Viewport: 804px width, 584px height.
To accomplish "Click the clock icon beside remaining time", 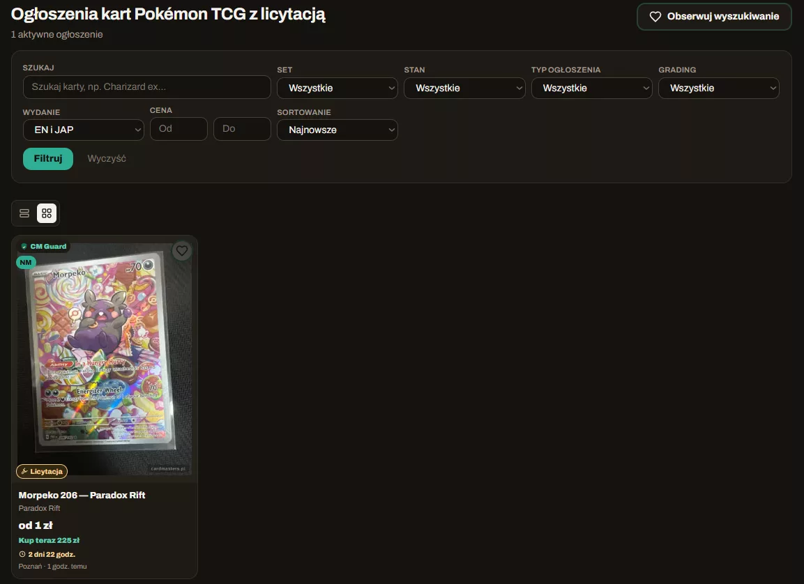I will (22, 554).
